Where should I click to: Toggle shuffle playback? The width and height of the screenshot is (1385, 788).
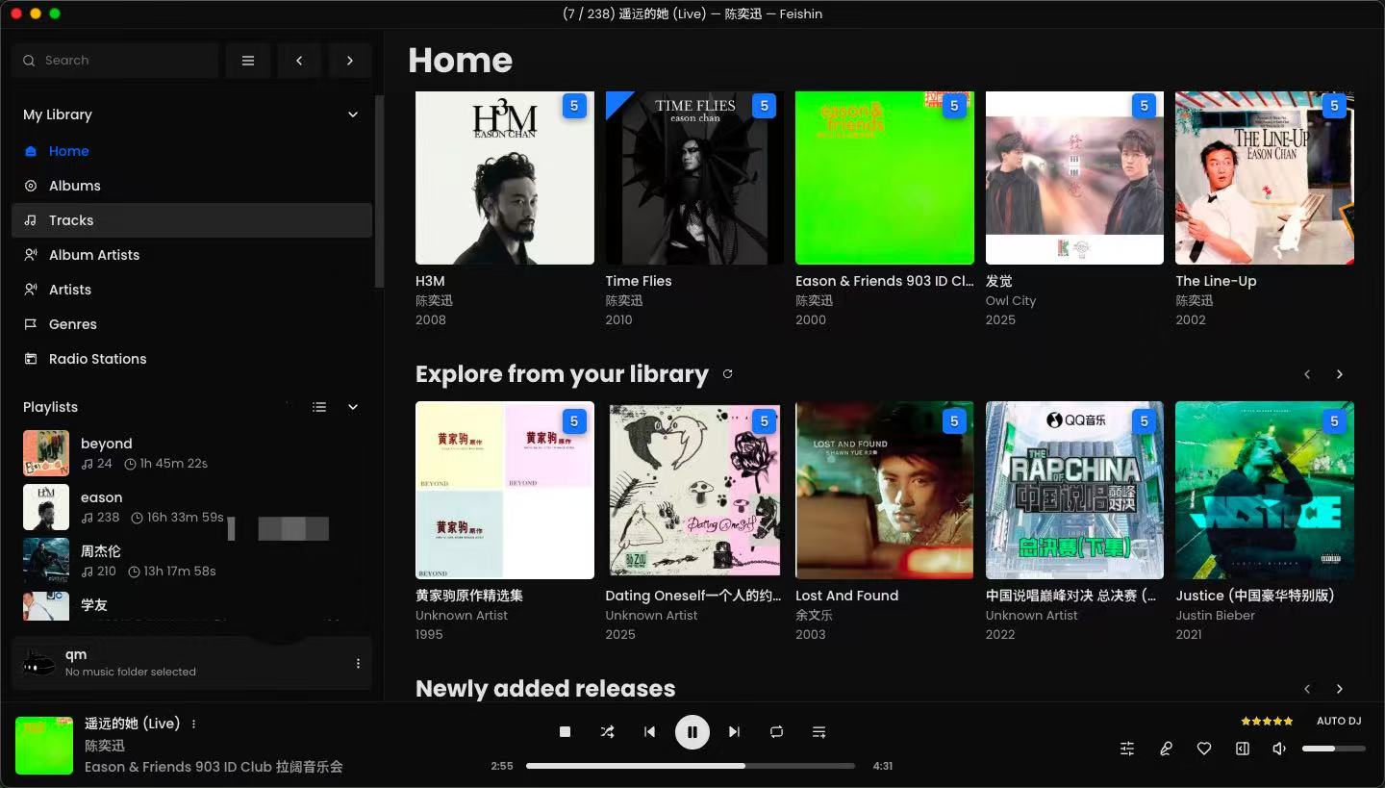(x=608, y=732)
